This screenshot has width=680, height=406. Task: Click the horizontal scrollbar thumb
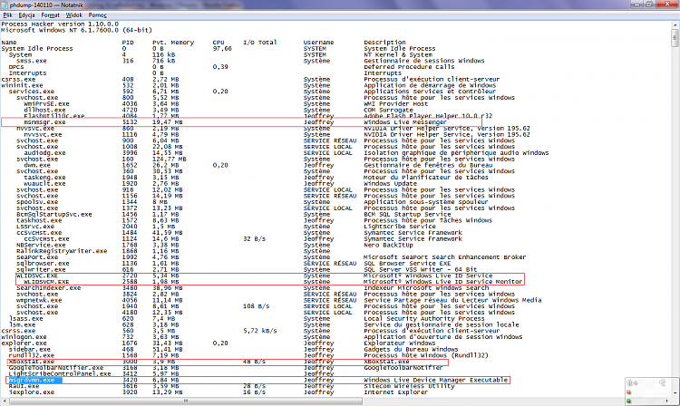186,401
